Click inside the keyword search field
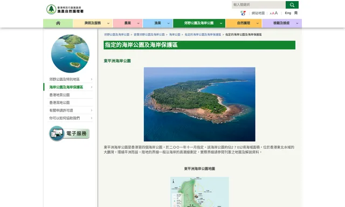 click(x=259, y=5)
